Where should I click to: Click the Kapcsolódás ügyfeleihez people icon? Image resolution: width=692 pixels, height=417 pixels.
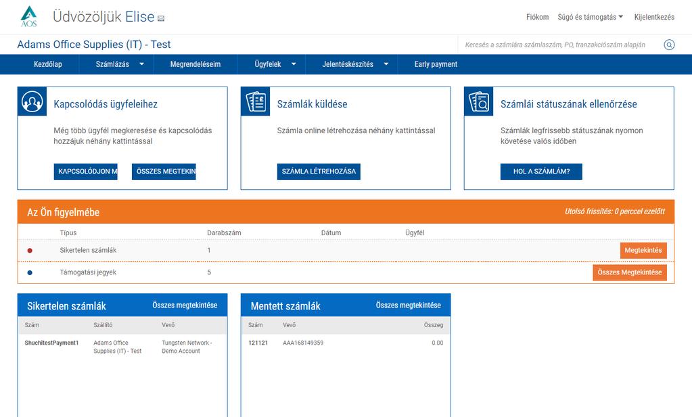[x=32, y=101]
